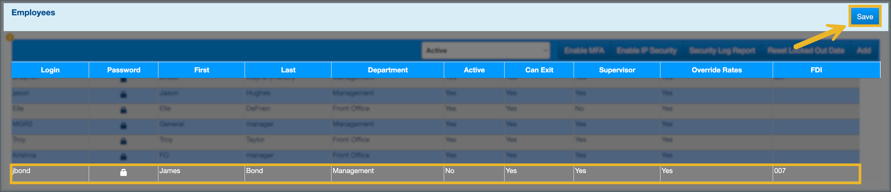Open the Security Log Report
Viewport: 891px width, 192px height.
(x=722, y=51)
